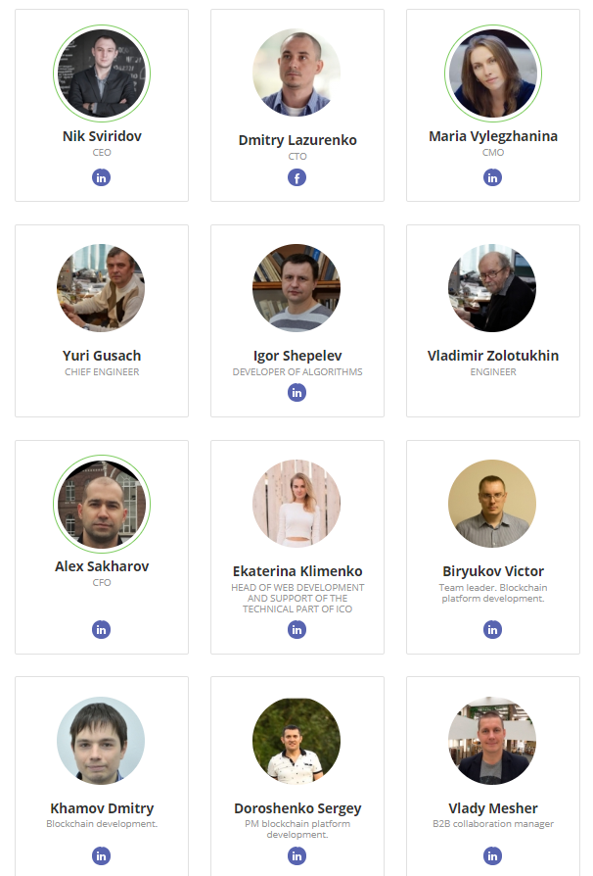Click Vladimir Zolotukhin's portrait
This screenshot has height=876, width=593.
pyautogui.click(x=492, y=288)
